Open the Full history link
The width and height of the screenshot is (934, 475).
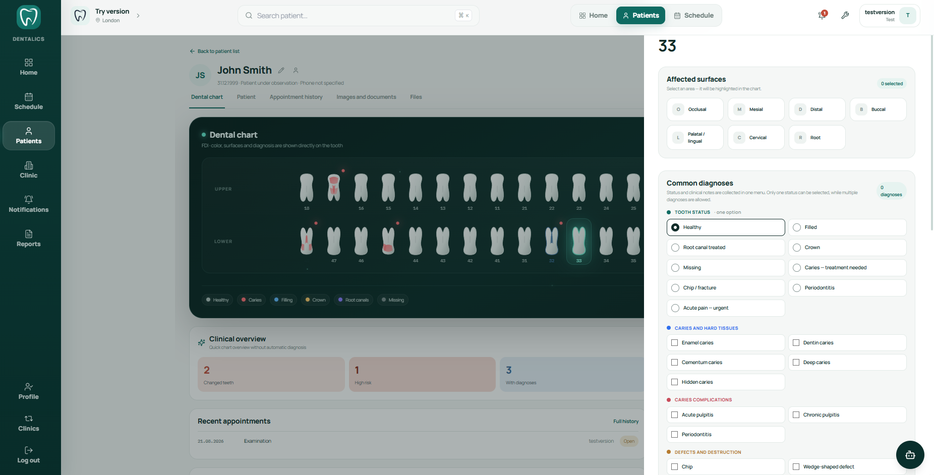[x=626, y=422]
